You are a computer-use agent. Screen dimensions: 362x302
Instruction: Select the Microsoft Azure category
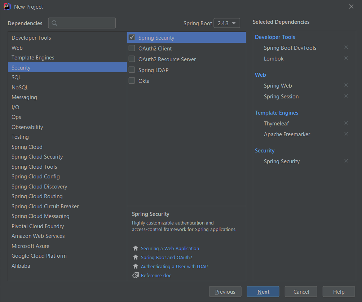pyautogui.click(x=67, y=246)
